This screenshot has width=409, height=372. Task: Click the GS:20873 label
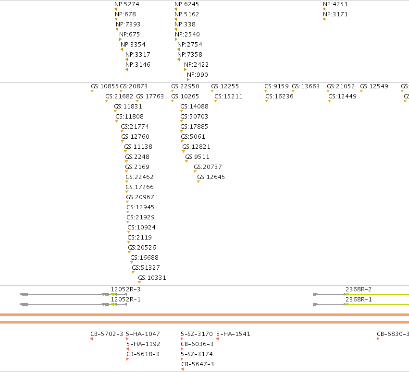coord(134,86)
